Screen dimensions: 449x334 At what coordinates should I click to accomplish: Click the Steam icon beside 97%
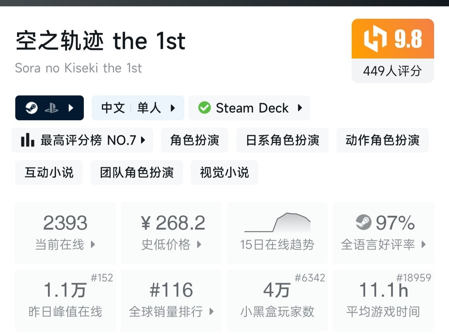pos(363,223)
